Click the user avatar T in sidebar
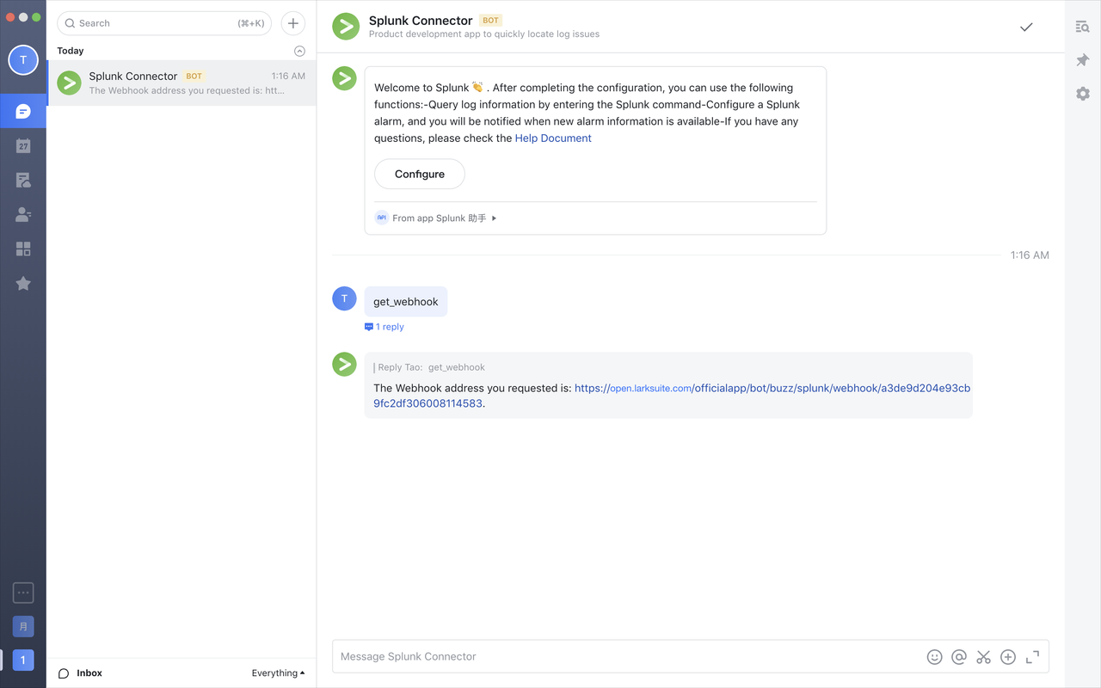This screenshot has width=1101, height=688. pyautogui.click(x=23, y=60)
